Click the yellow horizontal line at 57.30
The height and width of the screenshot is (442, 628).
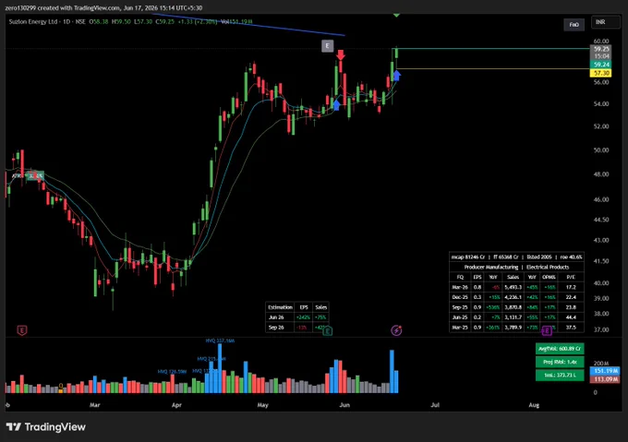pyautogui.click(x=492, y=69)
